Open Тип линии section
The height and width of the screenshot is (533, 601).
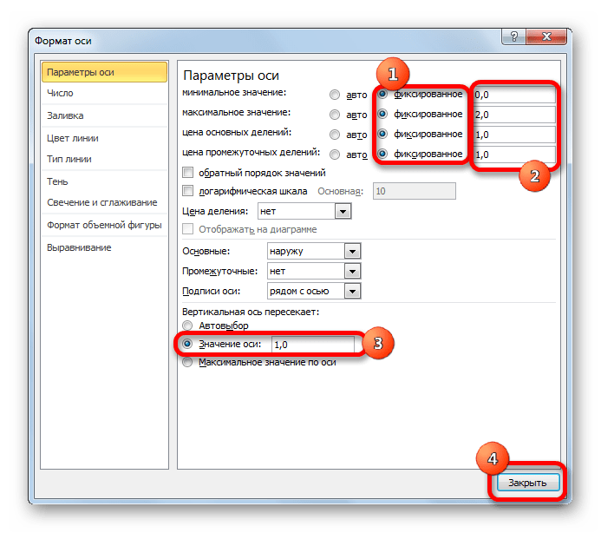pos(104,159)
